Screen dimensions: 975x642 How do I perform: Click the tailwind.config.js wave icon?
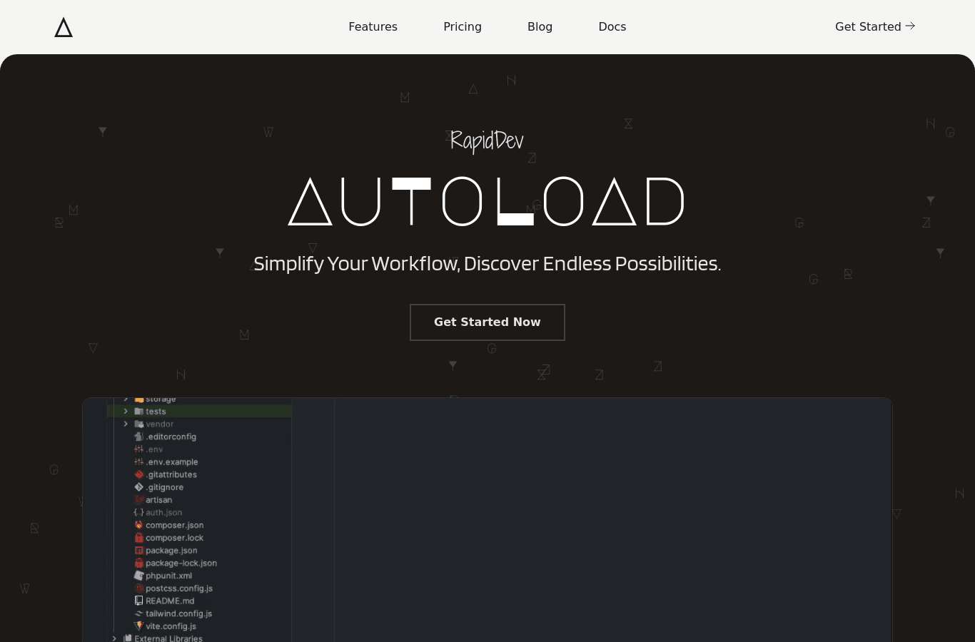(x=138, y=613)
